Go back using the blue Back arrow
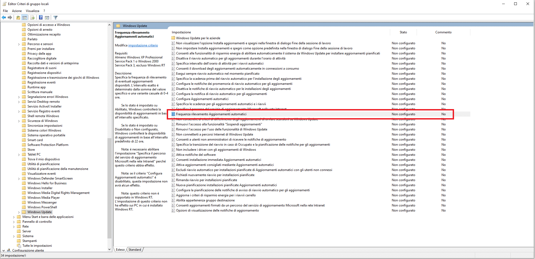The height and width of the screenshot is (259, 535). click(x=4, y=18)
